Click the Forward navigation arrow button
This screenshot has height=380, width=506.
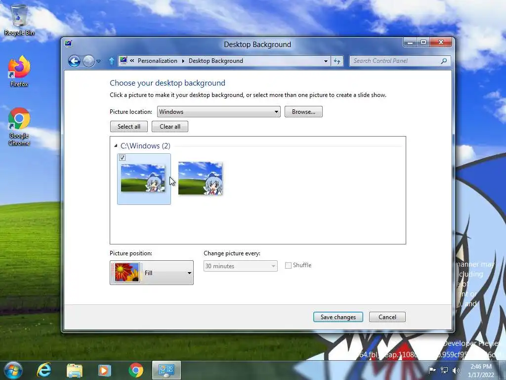pos(88,61)
